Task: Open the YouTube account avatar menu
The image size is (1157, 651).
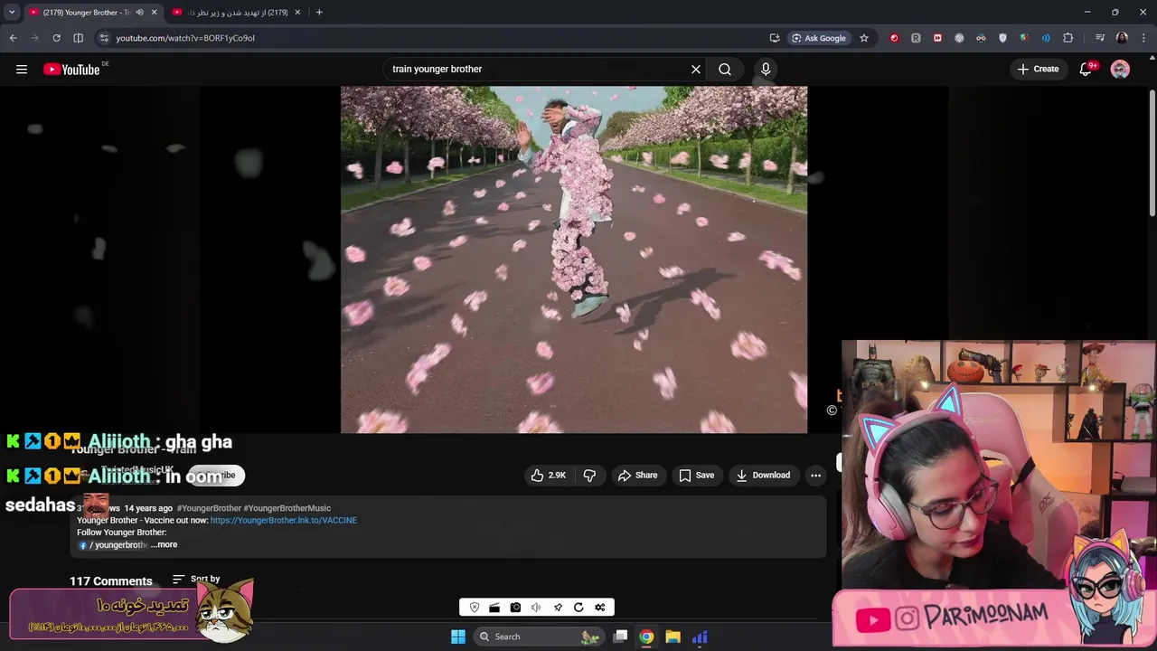Action: [1120, 69]
